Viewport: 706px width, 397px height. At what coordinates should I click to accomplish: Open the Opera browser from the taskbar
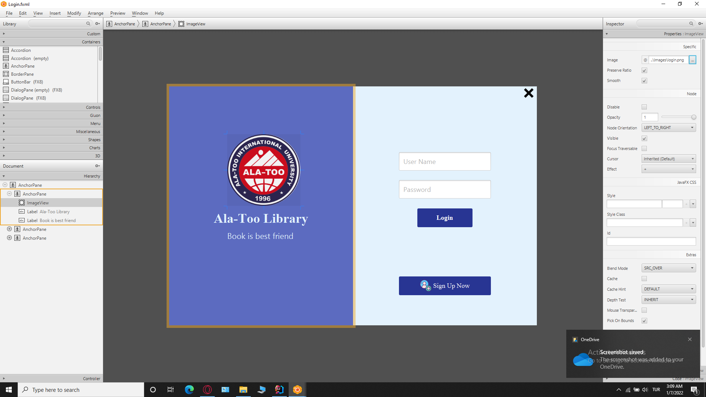[207, 390]
